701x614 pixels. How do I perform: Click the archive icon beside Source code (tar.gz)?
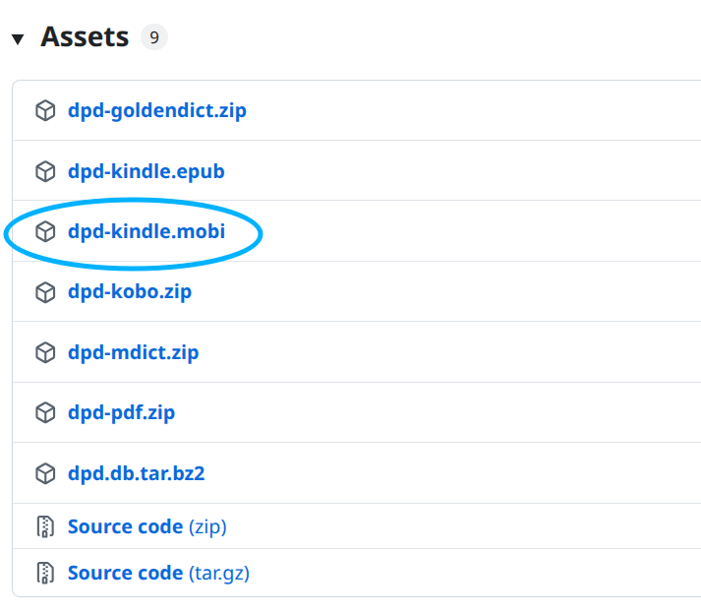pyautogui.click(x=45, y=573)
